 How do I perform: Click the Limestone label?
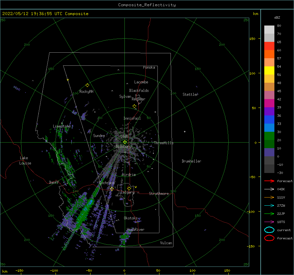[x=62, y=126]
